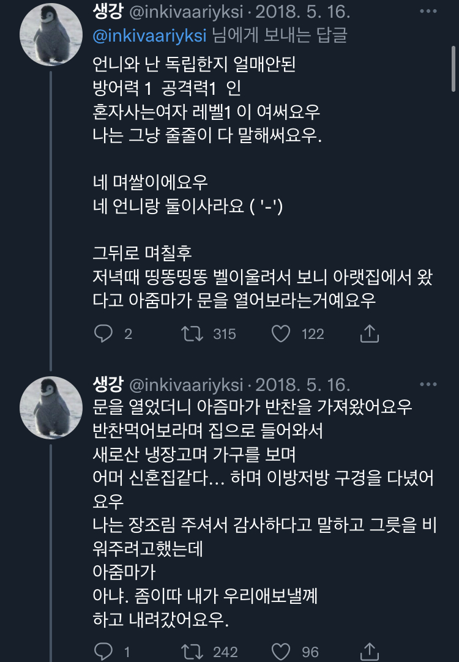Share the second tweet
Image resolution: width=459 pixels, height=662 pixels.
pos(370,650)
